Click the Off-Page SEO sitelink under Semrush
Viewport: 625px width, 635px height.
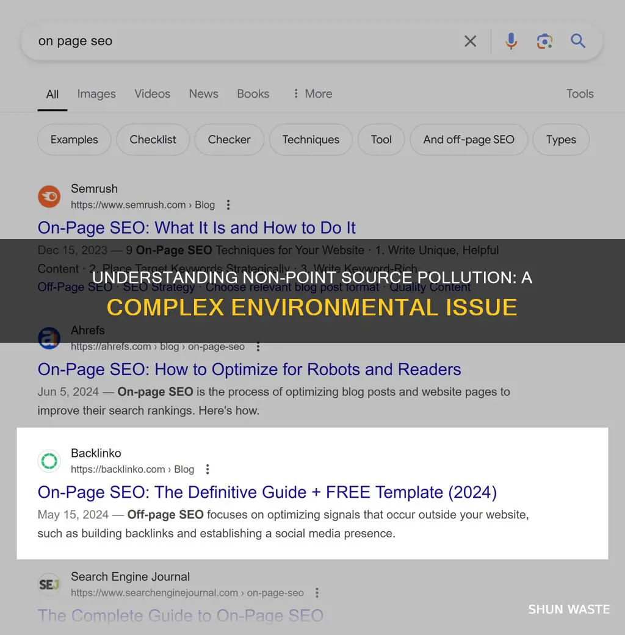(75, 287)
